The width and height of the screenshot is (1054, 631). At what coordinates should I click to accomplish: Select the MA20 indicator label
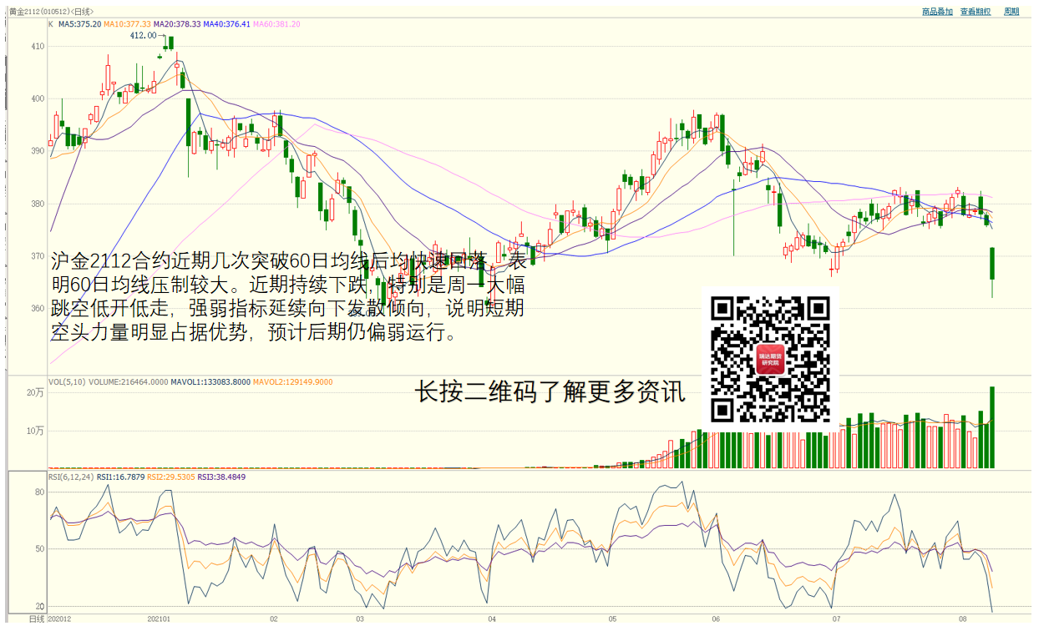coord(177,24)
